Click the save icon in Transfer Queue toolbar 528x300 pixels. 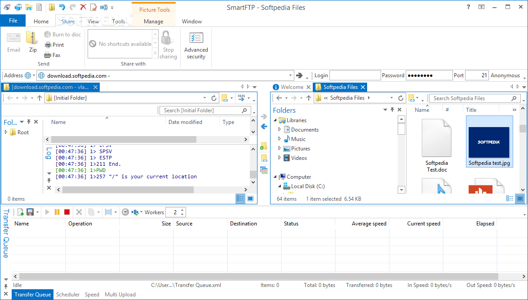(30, 212)
